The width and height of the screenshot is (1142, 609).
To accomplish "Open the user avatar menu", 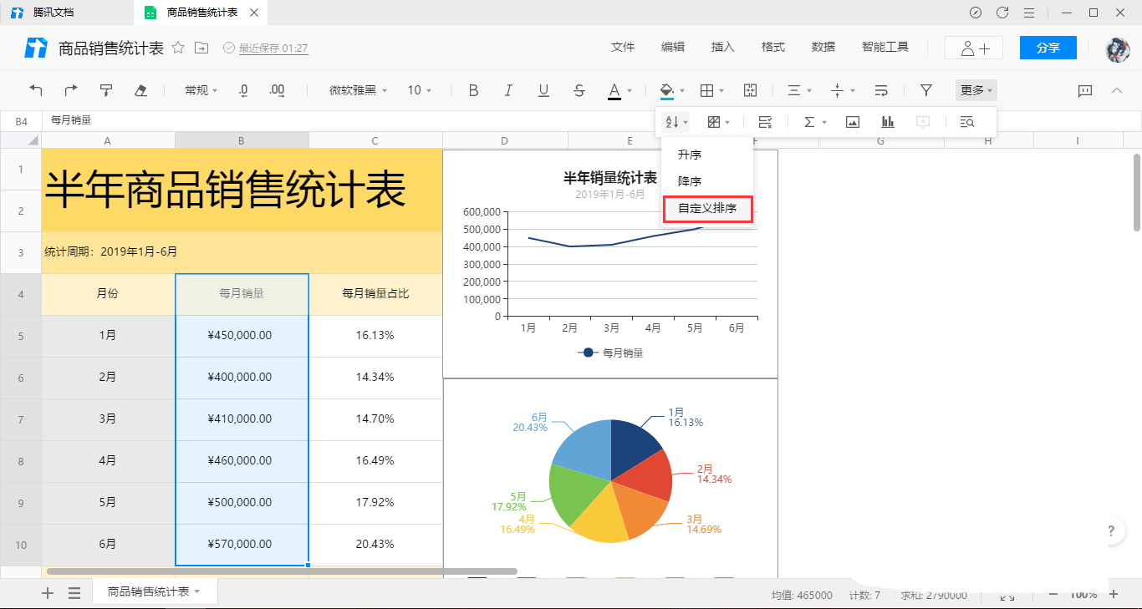I will [x=1118, y=48].
